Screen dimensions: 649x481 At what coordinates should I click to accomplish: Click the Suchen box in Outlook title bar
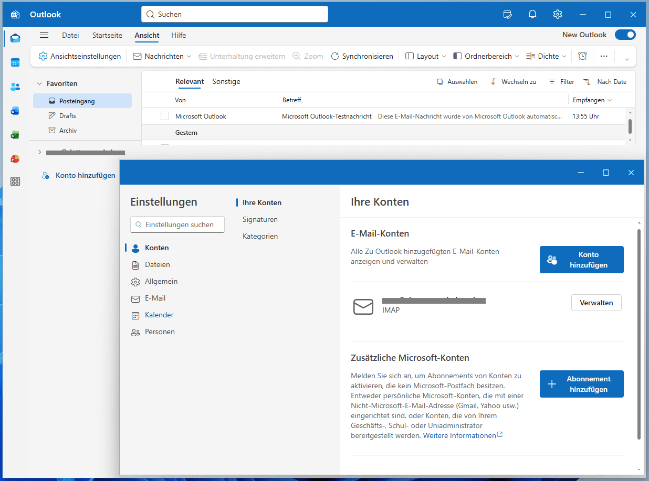coord(235,14)
